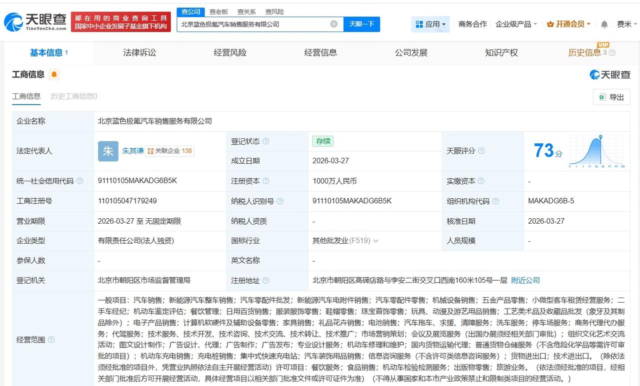Viewport: 640px width, 386px height.
Task: Click the Excel icon inside the 导出 button
Action: (602, 97)
